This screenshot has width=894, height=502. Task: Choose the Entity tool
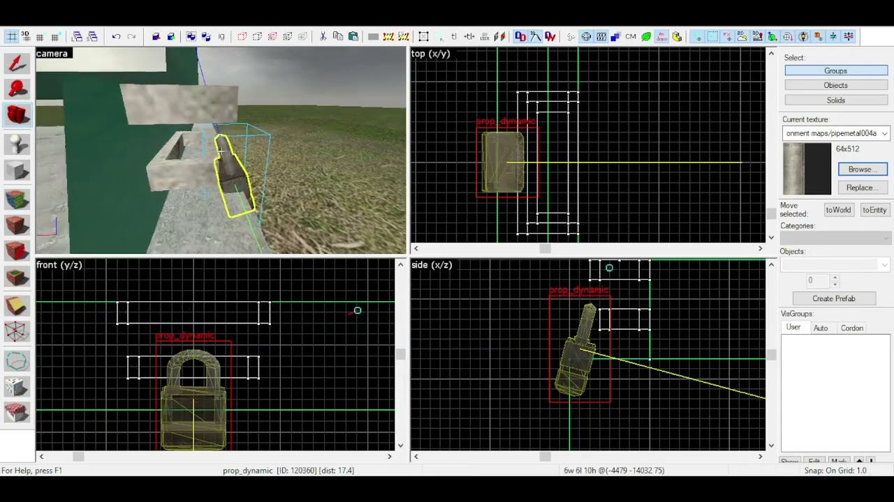[x=17, y=144]
